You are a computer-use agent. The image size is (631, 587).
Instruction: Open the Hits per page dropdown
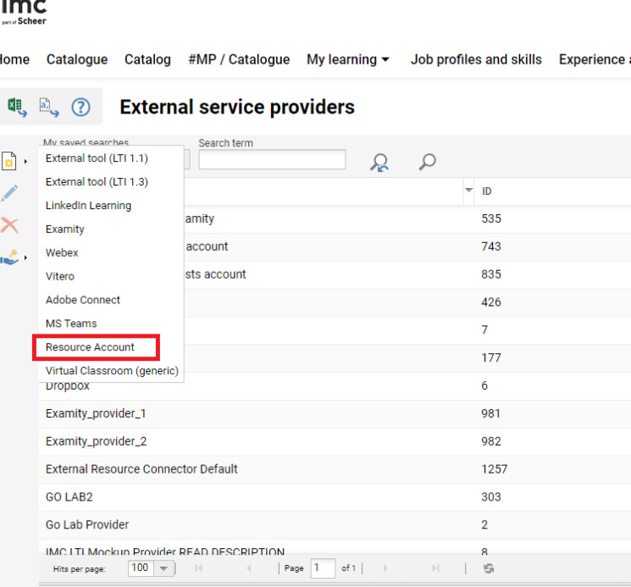(163, 568)
